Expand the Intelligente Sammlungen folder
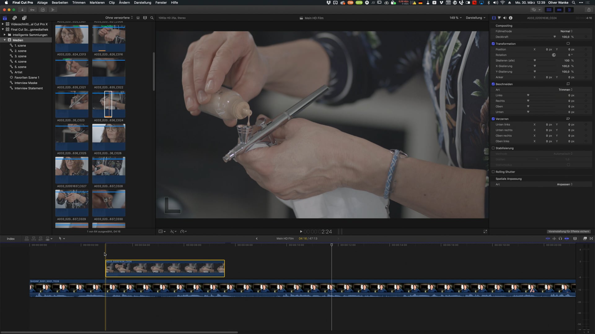Viewport: 595px width, 334px height. (x=5, y=35)
